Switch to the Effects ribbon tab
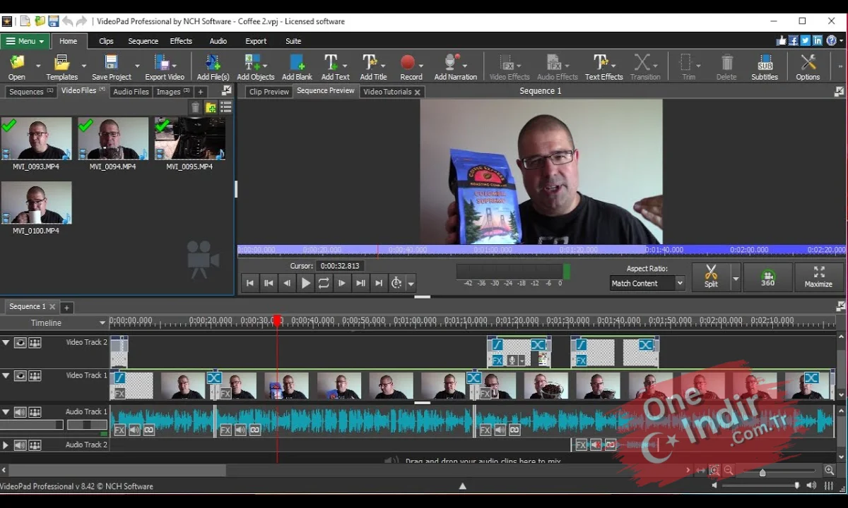 pos(181,41)
